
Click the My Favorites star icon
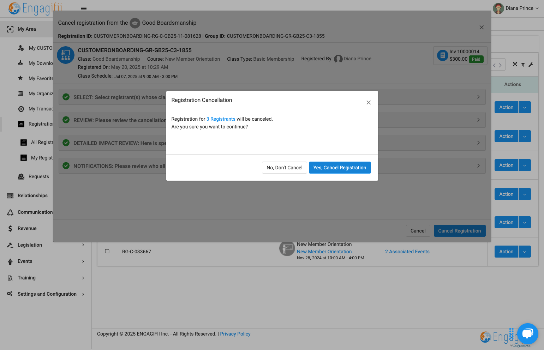click(x=20, y=78)
